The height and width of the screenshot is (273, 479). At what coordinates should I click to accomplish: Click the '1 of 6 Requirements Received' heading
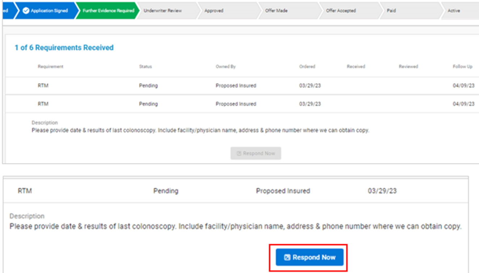(x=64, y=48)
